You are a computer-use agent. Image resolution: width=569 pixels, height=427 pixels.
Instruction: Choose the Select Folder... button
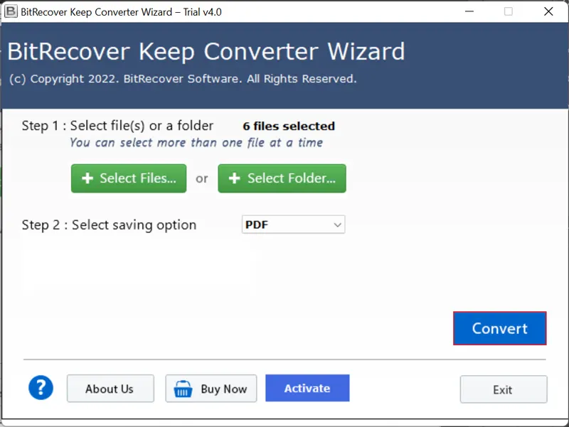(x=282, y=179)
